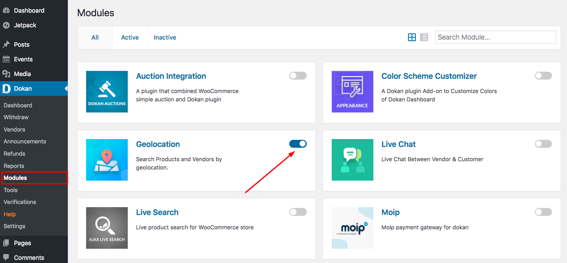Click the Dokan Auctions module thumbnail

[x=107, y=91]
